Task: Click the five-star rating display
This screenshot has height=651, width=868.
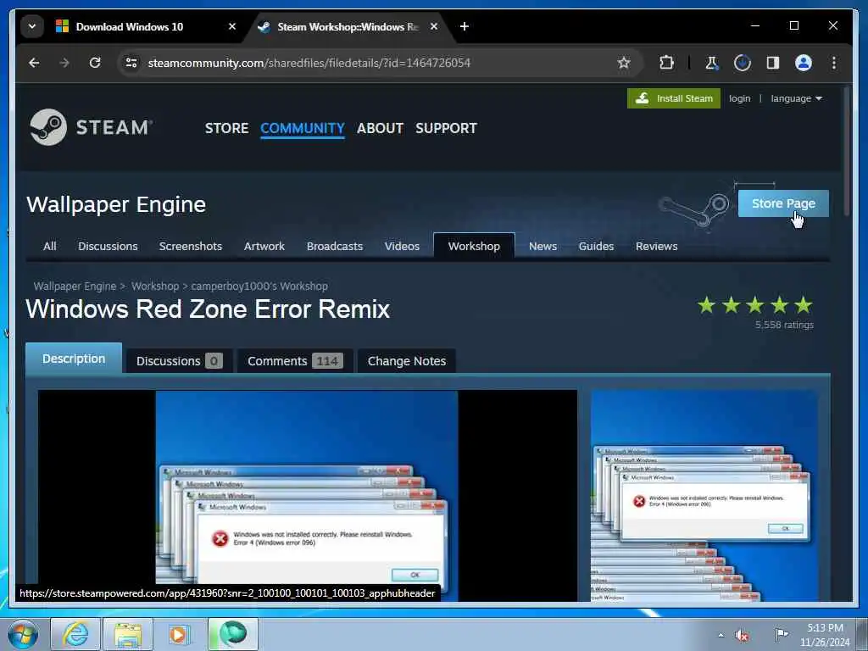Action: 755,305
